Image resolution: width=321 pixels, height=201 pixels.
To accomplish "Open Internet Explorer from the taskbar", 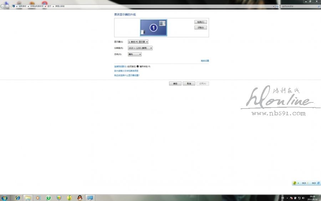I will (x=17, y=198).
